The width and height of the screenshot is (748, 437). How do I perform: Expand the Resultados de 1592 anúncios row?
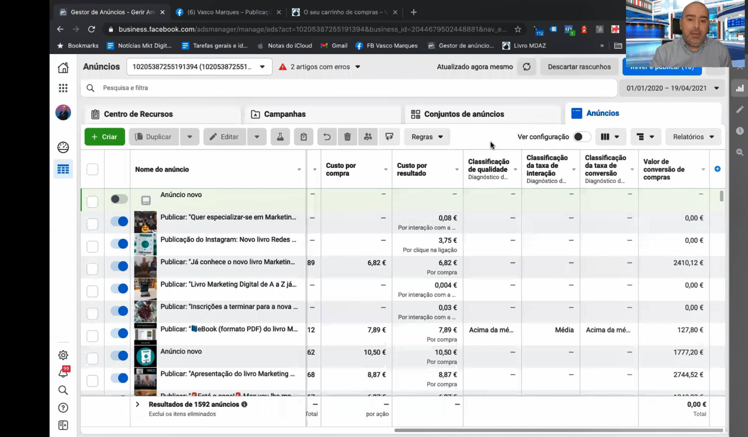point(137,404)
